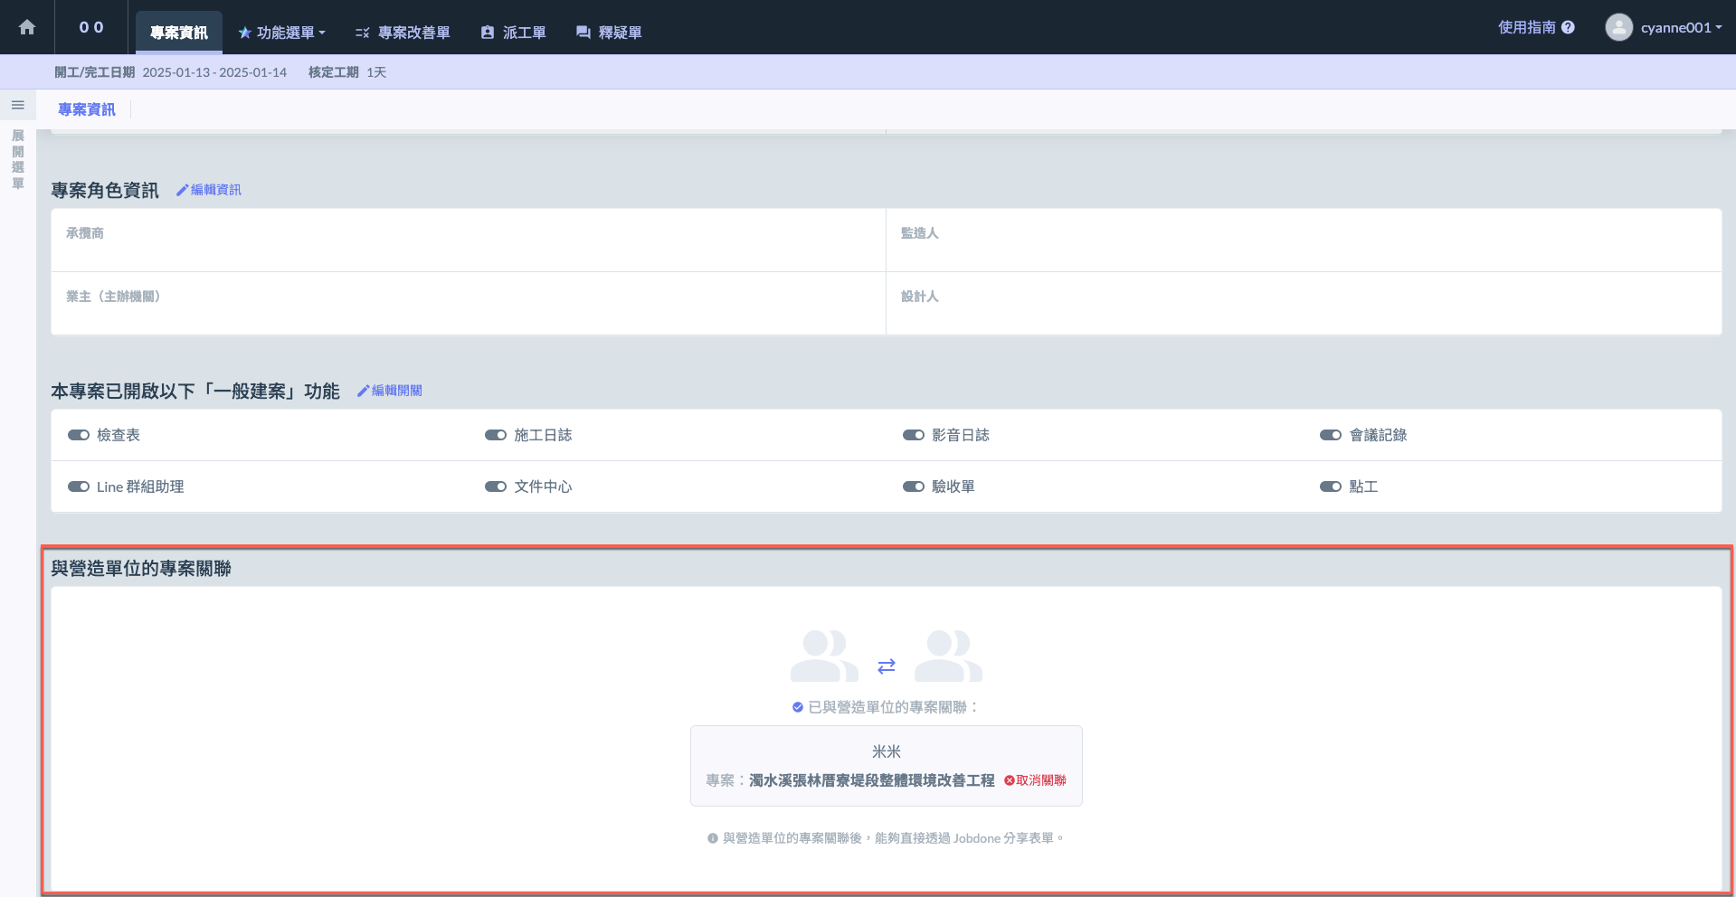Viewport: 1736px width, 897px height.
Task: Click the user avatar icon
Action: 1618,27
